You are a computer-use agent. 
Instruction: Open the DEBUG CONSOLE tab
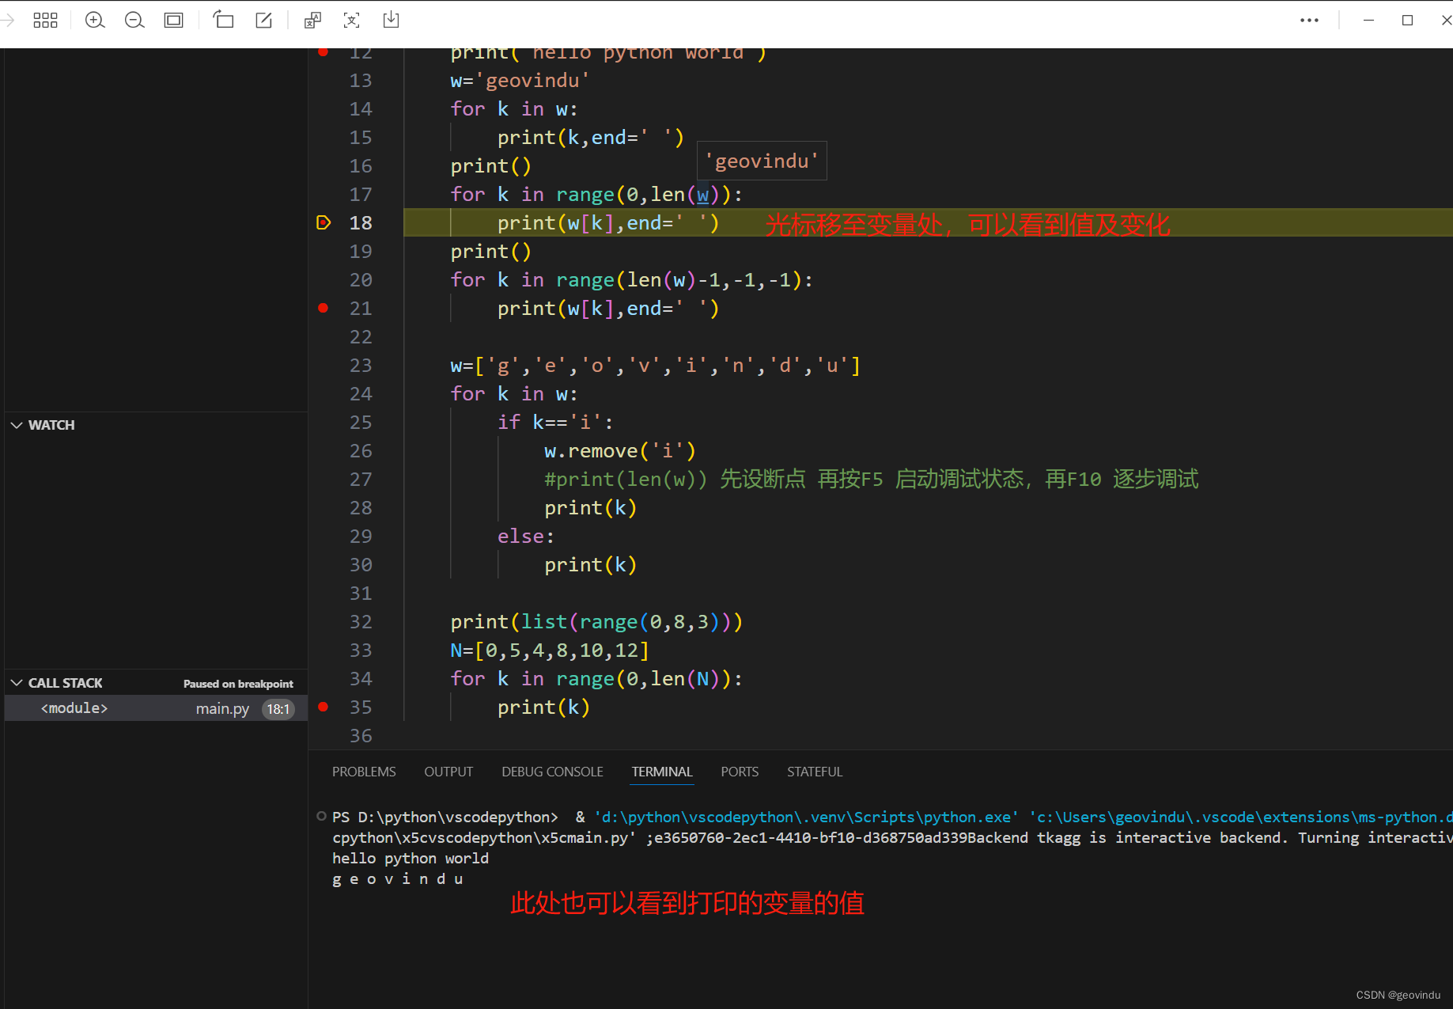(552, 772)
